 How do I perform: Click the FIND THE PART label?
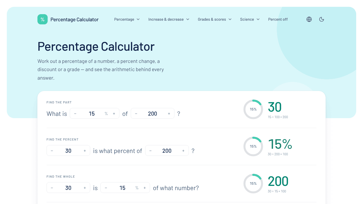coord(59,102)
